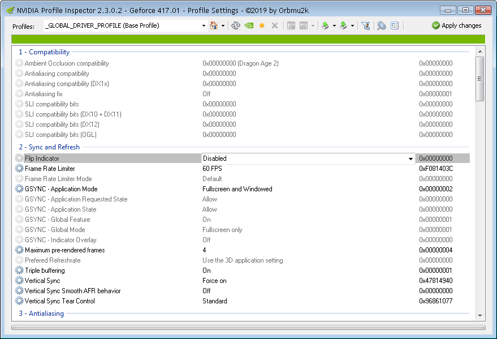Select the Triple buffering setting name

click(x=45, y=271)
